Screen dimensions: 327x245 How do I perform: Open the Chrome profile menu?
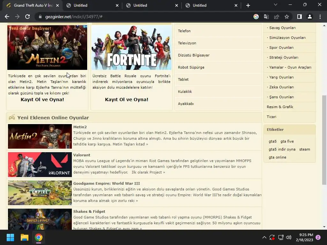coord(310,17)
